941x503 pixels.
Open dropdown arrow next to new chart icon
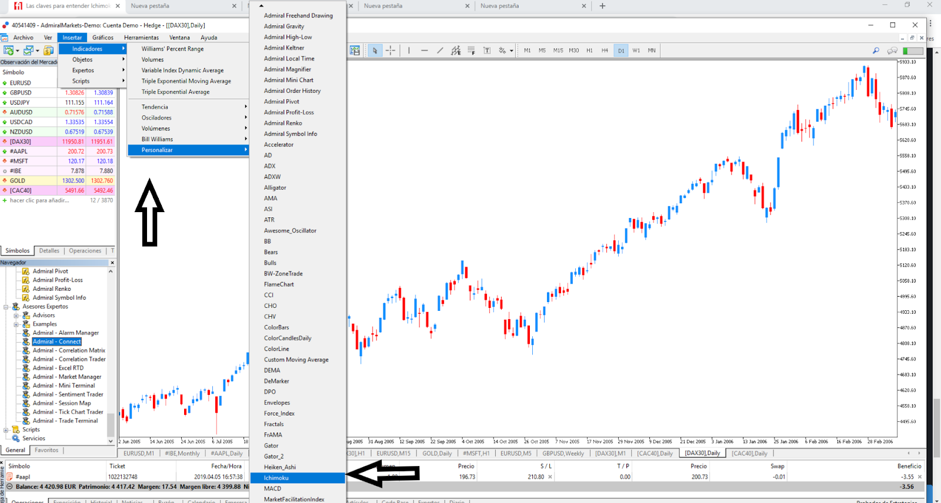(x=18, y=51)
